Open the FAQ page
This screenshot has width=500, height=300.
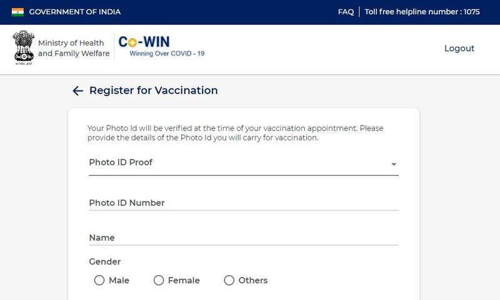coord(346,12)
